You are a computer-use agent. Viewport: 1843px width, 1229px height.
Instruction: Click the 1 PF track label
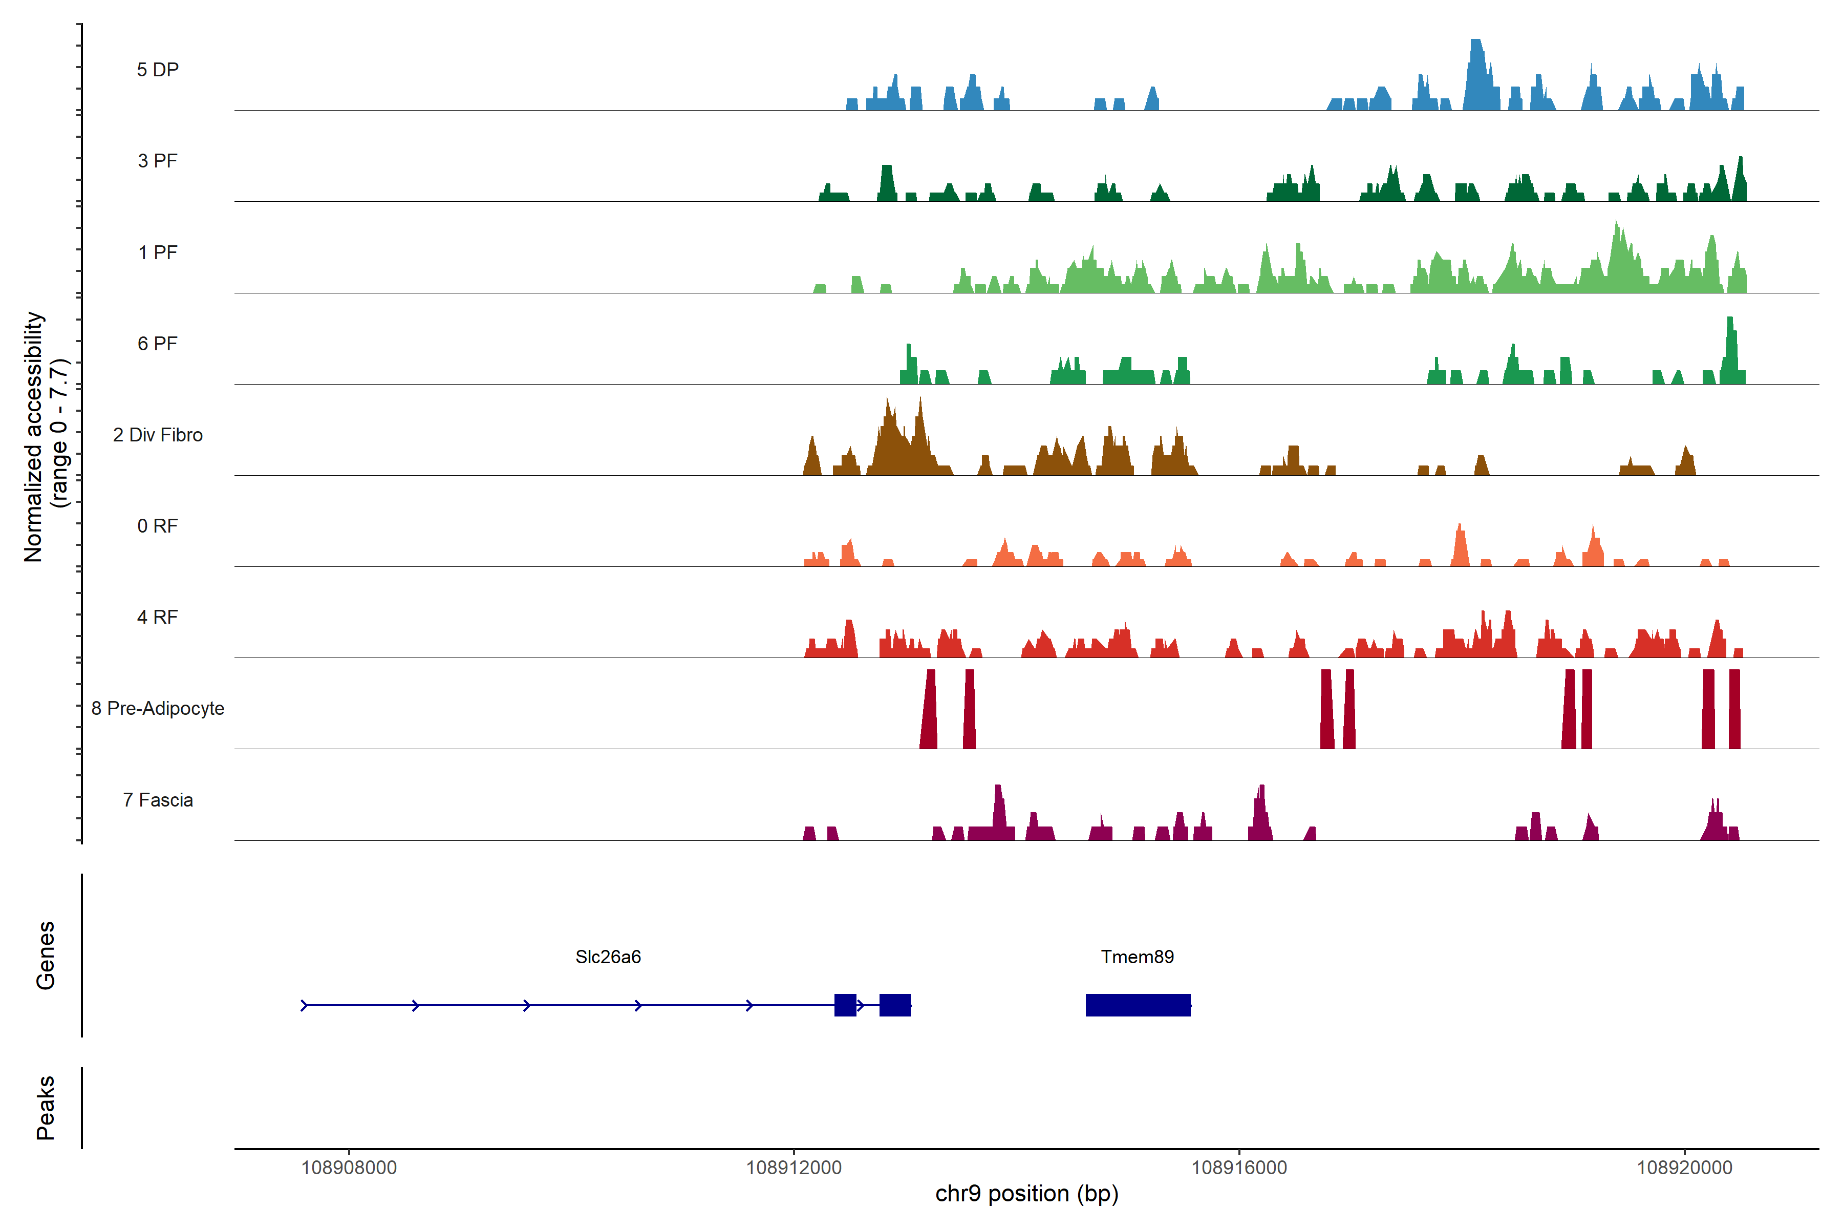point(158,252)
